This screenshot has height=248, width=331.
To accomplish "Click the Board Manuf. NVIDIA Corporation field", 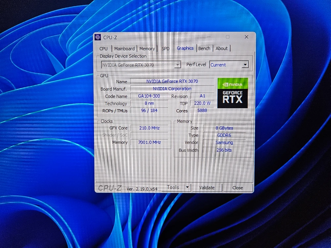I will click(172, 89).
